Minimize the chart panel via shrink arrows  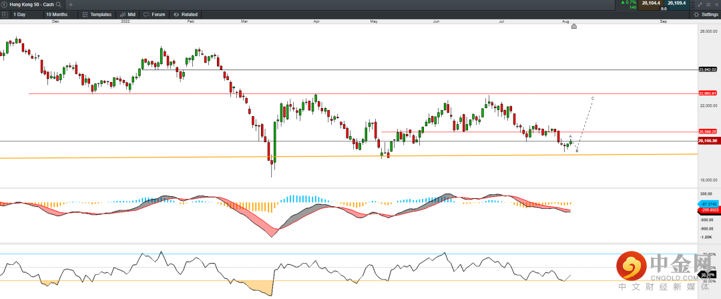[x=700, y=5]
